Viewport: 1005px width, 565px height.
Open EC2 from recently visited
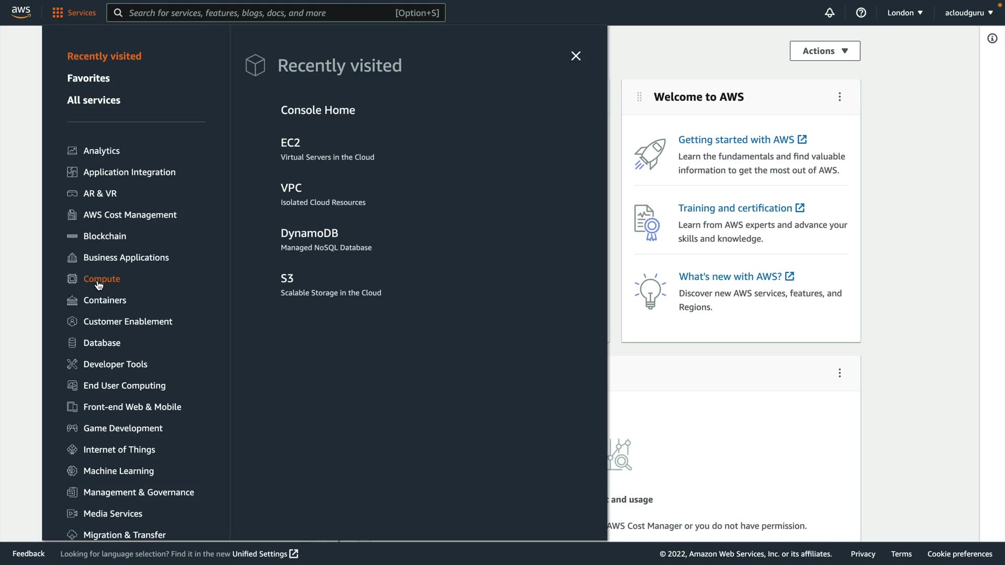click(291, 143)
